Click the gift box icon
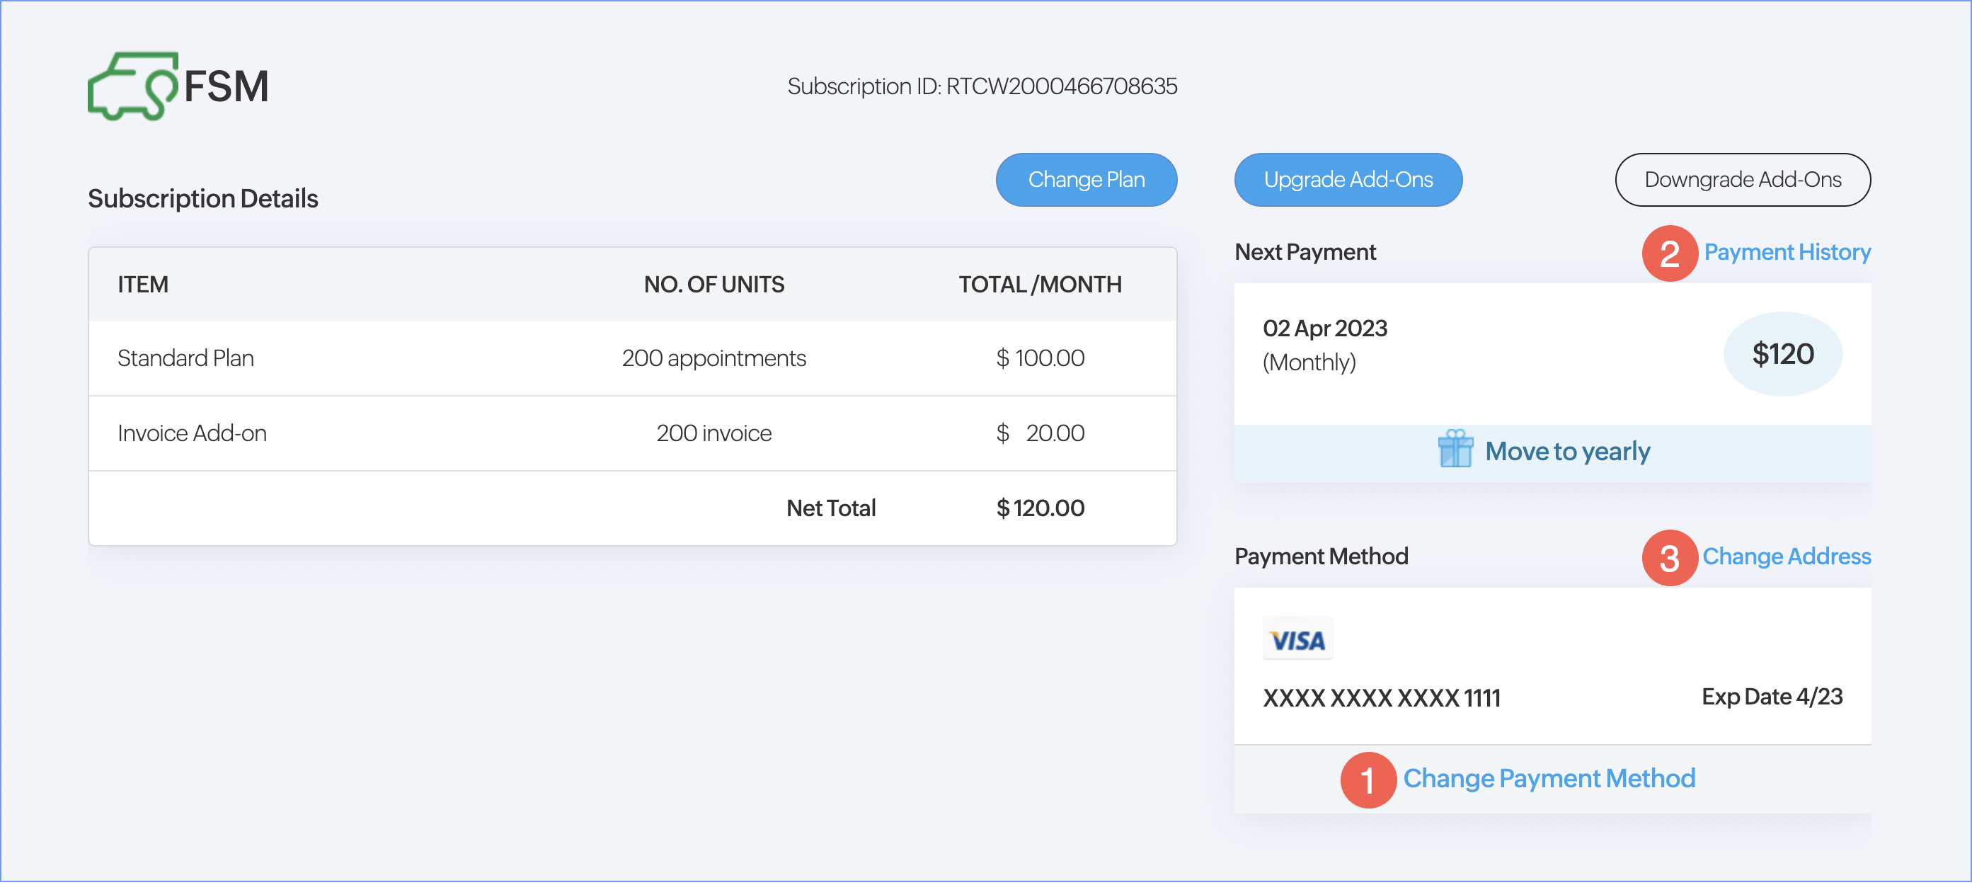 tap(1455, 450)
